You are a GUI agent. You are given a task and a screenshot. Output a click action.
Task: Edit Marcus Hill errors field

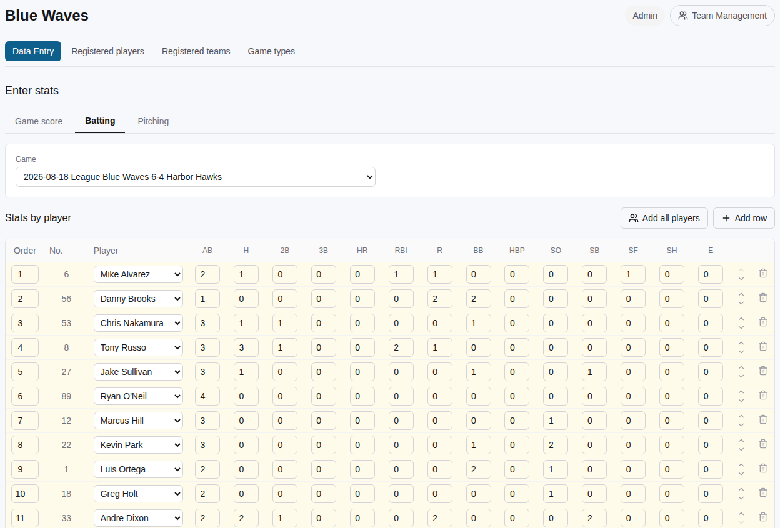pos(711,421)
